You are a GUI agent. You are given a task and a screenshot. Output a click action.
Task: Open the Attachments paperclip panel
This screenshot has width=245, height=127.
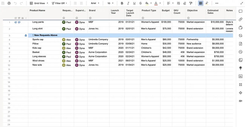(x=240, y=19)
